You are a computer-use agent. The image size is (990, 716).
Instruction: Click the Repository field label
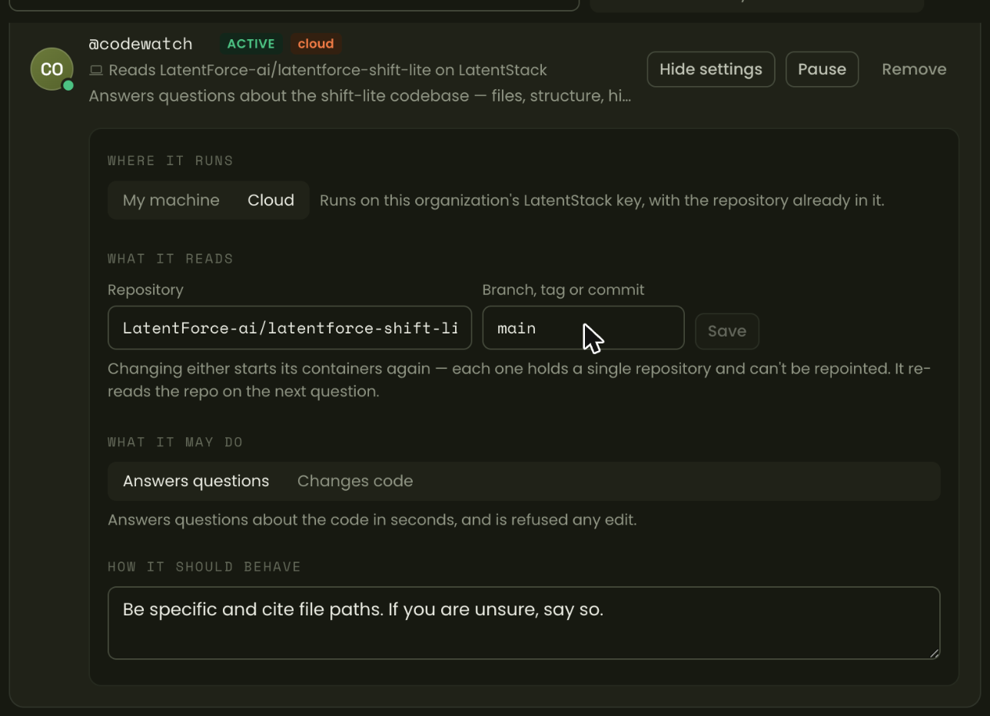145,290
